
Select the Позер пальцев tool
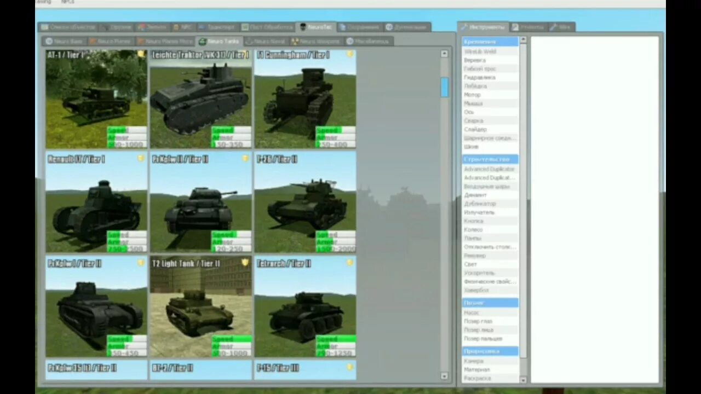coord(490,339)
